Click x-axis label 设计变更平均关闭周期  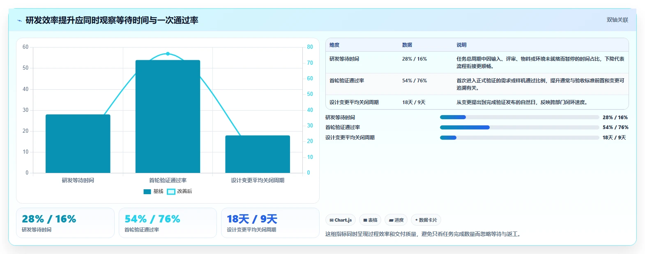click(x=258, y=180)
